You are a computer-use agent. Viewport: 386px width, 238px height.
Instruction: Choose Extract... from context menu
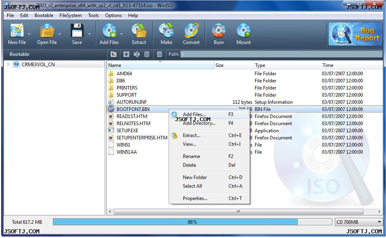coord(209,135)
